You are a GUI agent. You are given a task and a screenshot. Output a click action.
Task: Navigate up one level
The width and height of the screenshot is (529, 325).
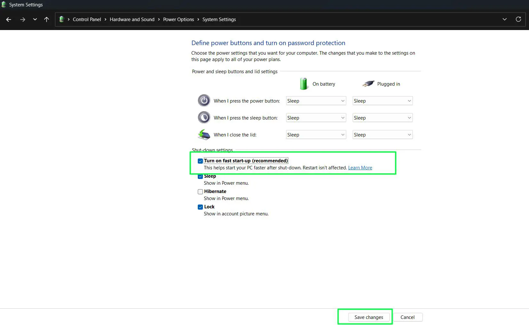click(46, 19)
